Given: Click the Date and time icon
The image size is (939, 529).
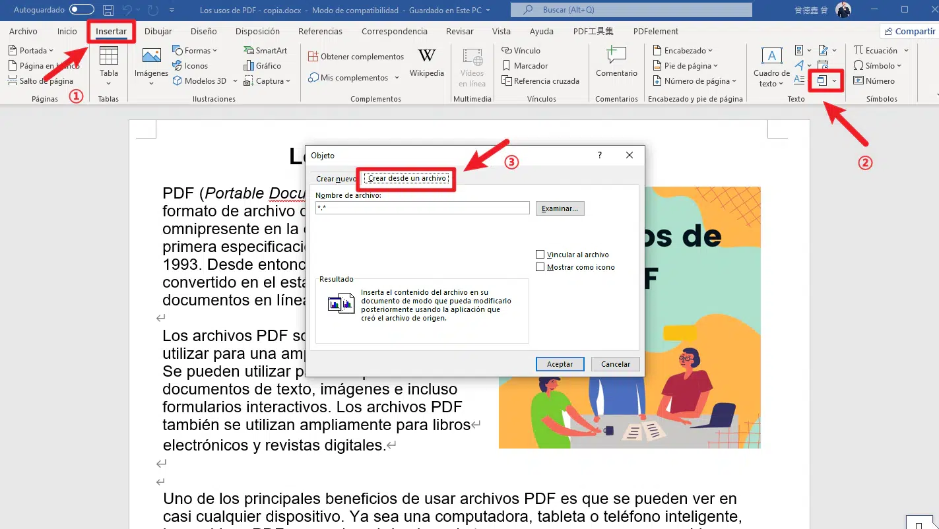Looking at the screenshot, I should click(x=824, y=65).
